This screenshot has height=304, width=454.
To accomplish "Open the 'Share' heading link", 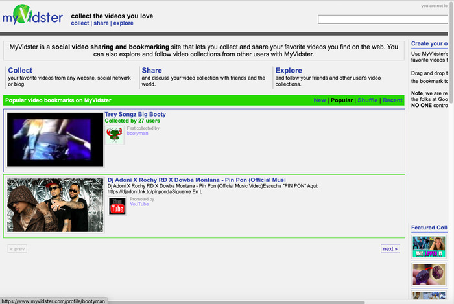I will click(x=152, y=70).
